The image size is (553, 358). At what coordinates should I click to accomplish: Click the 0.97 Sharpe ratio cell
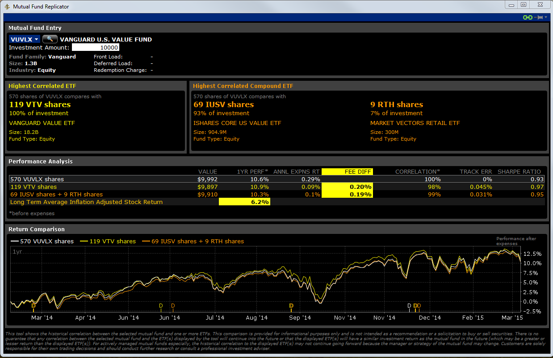[x=538, y=187]
